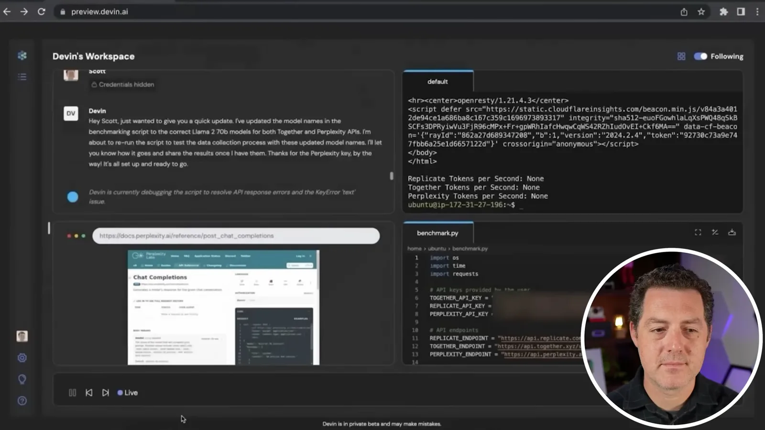Image resolution: width=765 pixels, height=430 pixels.
Task: Click 'Chat Completions' heading in page preview
Action: point(160,277)
